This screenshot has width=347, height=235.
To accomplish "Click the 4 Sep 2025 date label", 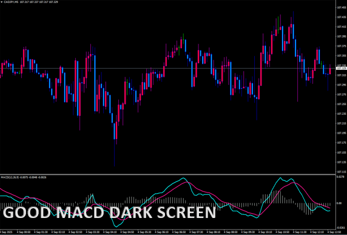I will tap(5, 232).
